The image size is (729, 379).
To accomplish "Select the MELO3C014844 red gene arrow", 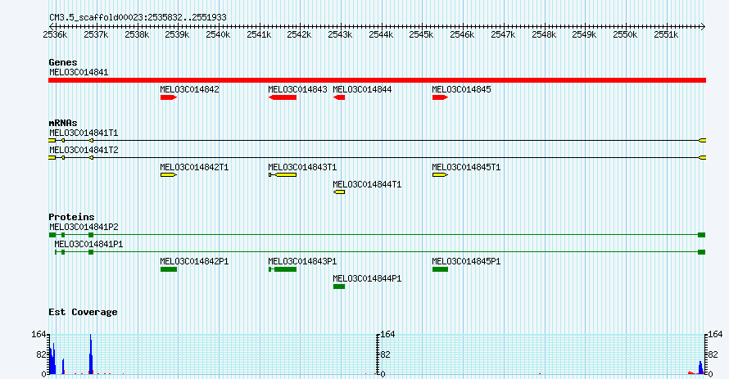I will pyautogui.click(x=339, y=97).
